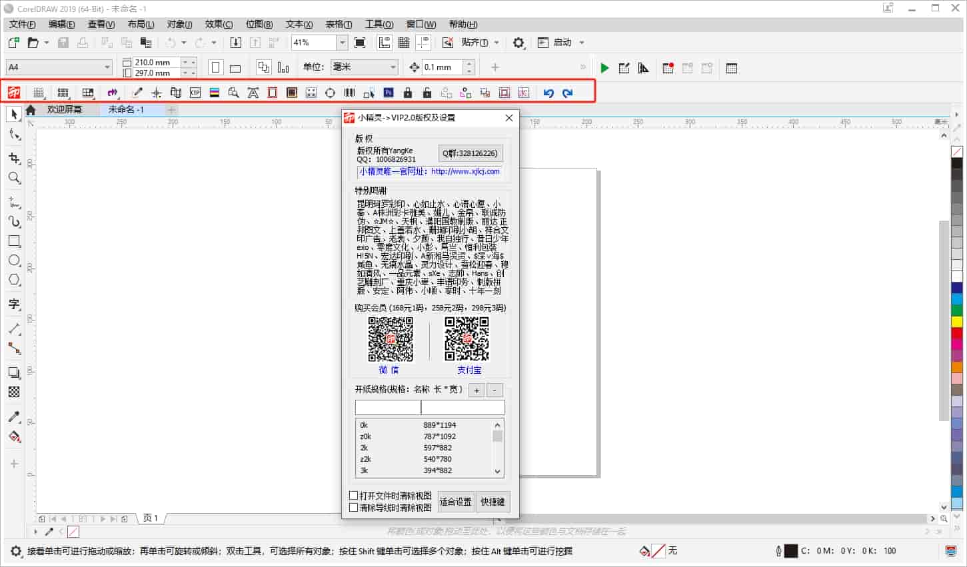This screenshot has height=567, width=967.
Task: Select the z0k 787*1092 list row
Action: pyautogui.click(x=425, y=436)
